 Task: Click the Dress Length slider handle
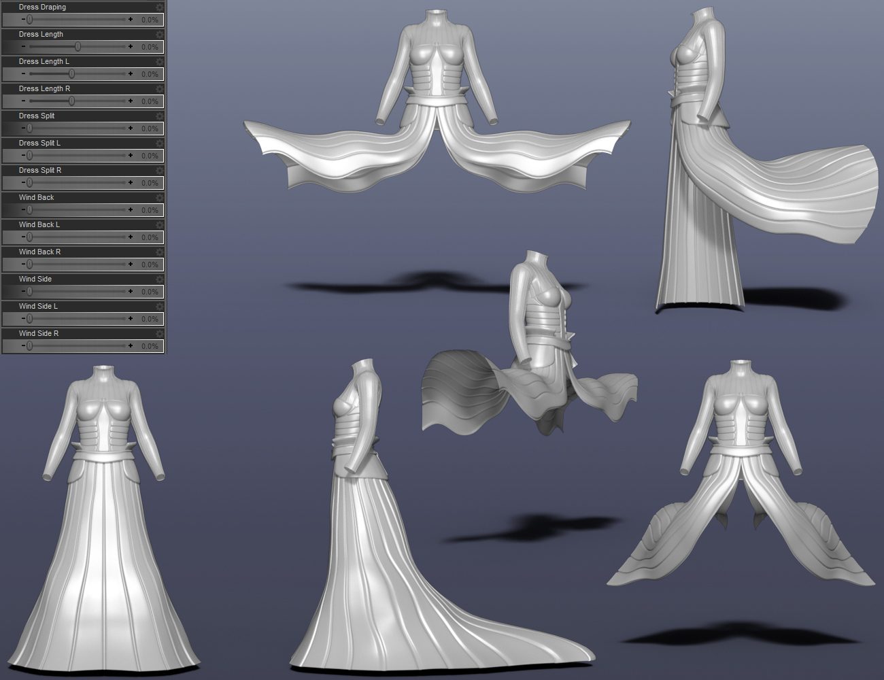tap(78, 47)
